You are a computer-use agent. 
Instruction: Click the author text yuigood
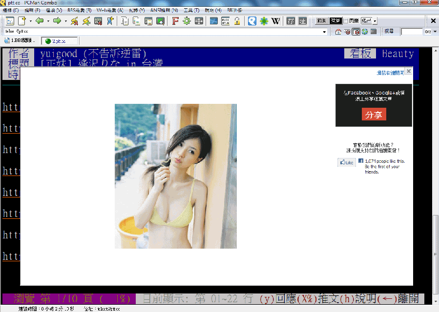click(x=59, y=54)
